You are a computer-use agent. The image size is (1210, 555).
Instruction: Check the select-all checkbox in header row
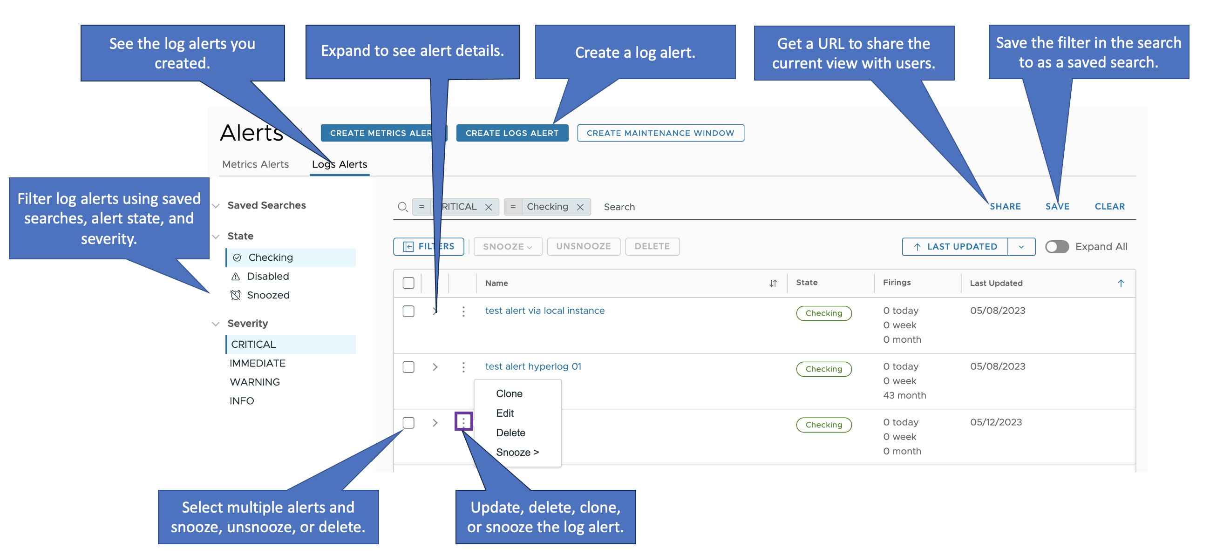tap(409, 281)
